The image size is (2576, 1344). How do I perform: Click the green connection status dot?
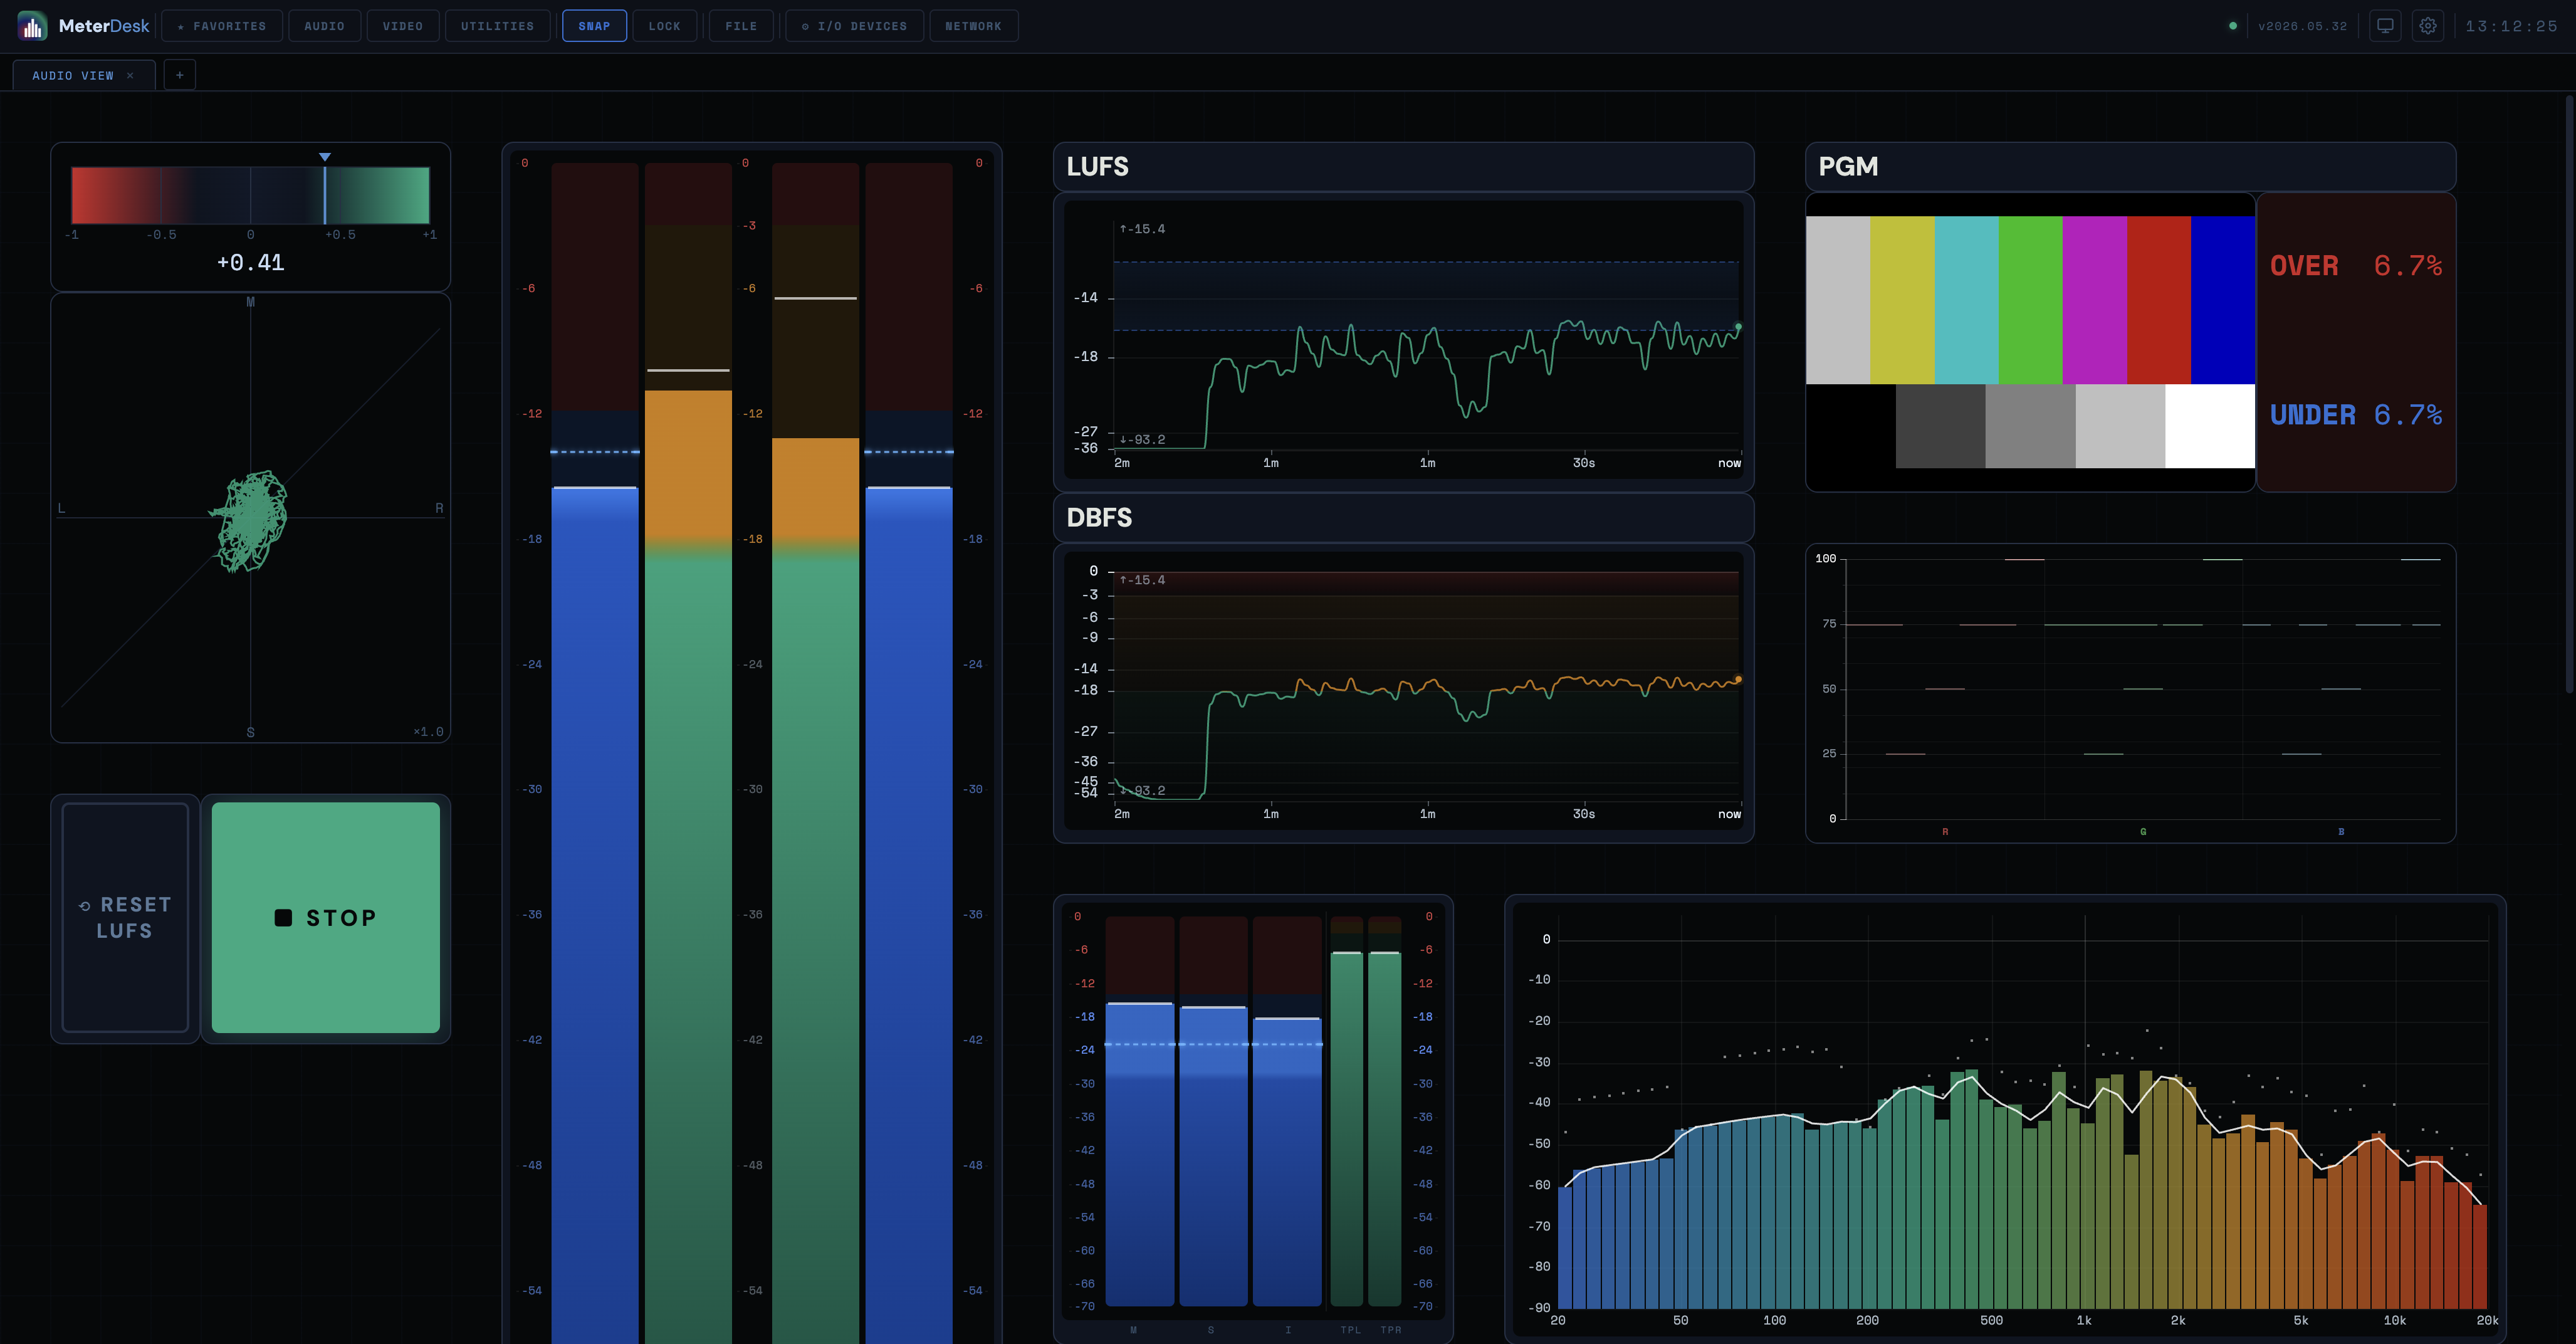tap(2233, 26)
